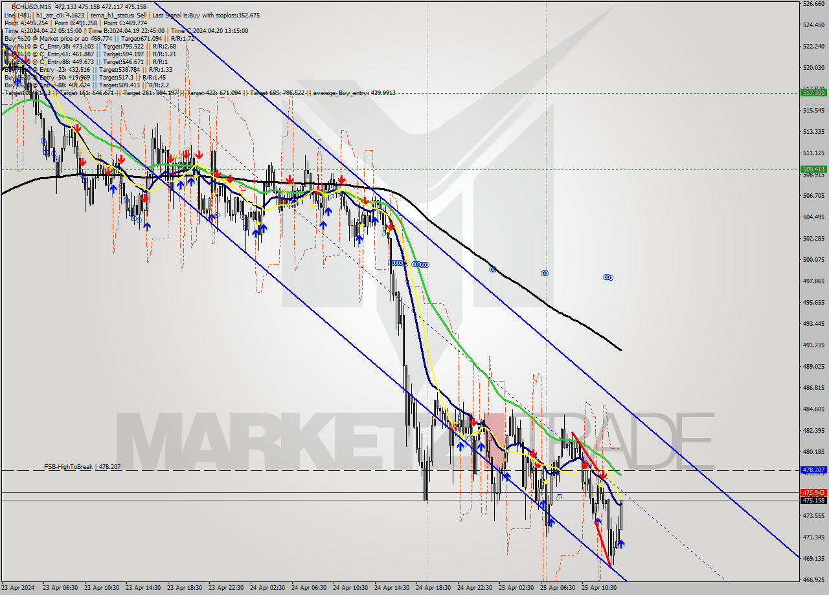Viewport: 829px width, 595px height.
Task: Select the red 475.943 price tag
Action: tap(813, 493)
